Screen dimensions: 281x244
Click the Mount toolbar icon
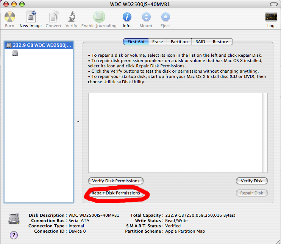point(146,17)
